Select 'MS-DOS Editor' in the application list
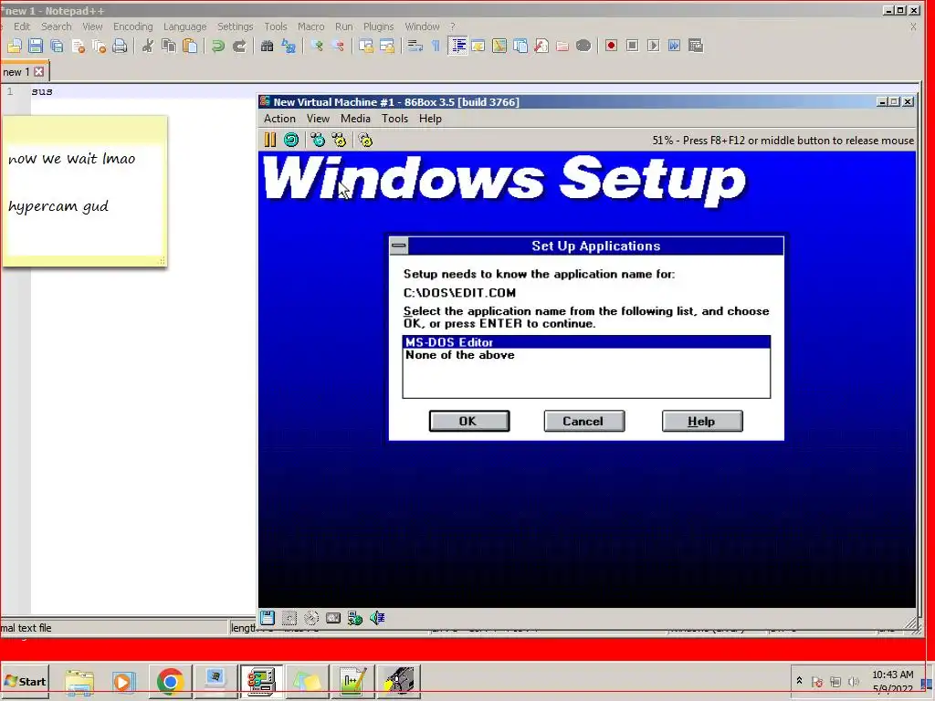Viewport: 935px width, 701px height. pyautogui.click(x=586, y=342)
